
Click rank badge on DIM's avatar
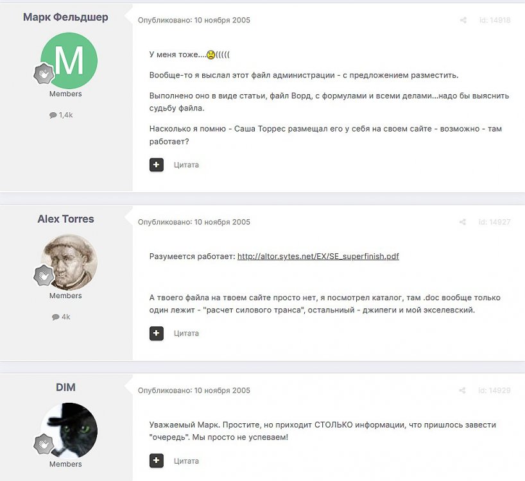(44, 444)
